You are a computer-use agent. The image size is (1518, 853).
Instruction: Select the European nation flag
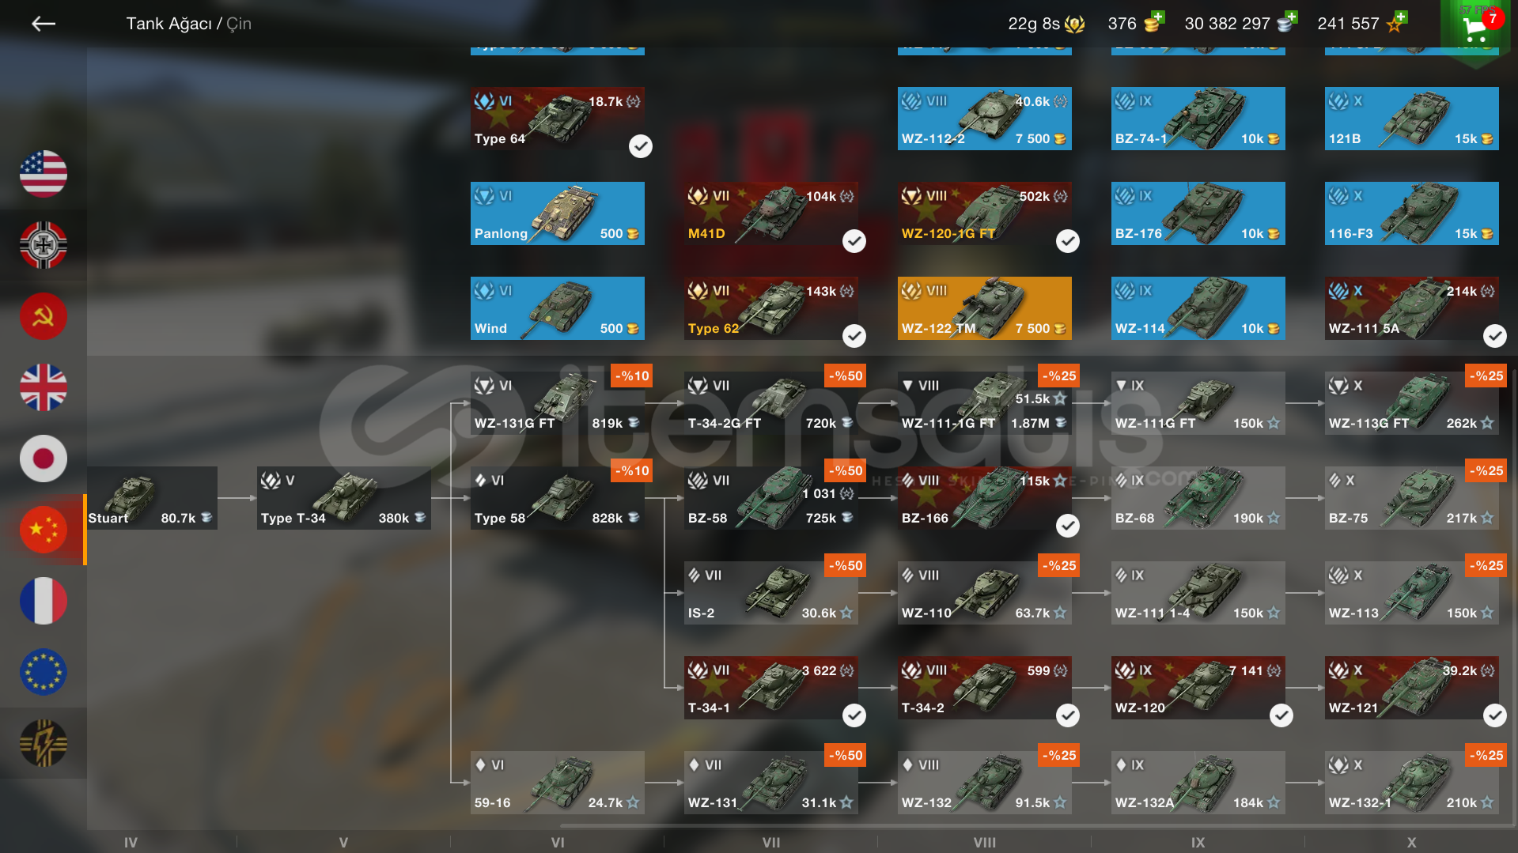pyautogui.click(x=44, y=672)
